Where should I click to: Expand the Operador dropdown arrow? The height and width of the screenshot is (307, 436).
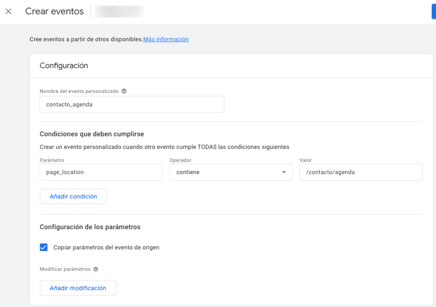pos(284,172)
